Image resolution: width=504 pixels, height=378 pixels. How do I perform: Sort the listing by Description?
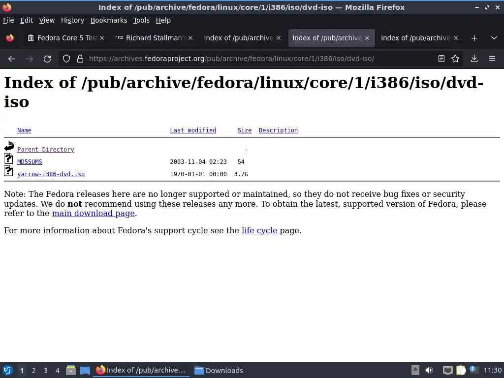[278, 130]
